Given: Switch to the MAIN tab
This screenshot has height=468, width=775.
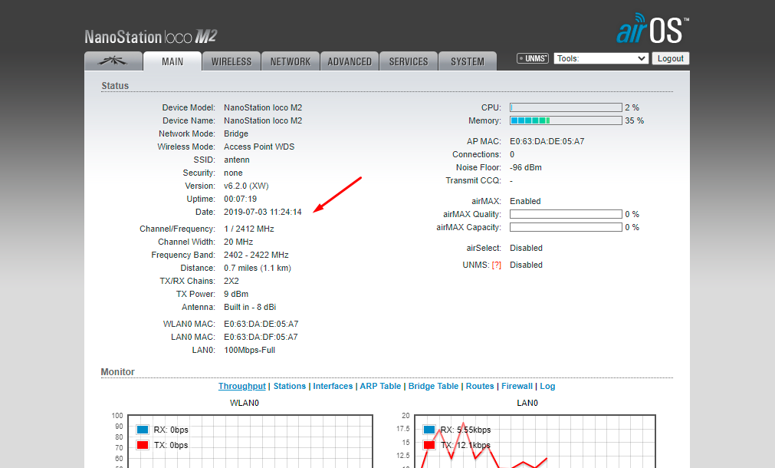Looking at the screenshot, I should (172, 61).
